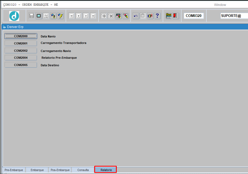Click the insert record plus icon

pos(104,16)
